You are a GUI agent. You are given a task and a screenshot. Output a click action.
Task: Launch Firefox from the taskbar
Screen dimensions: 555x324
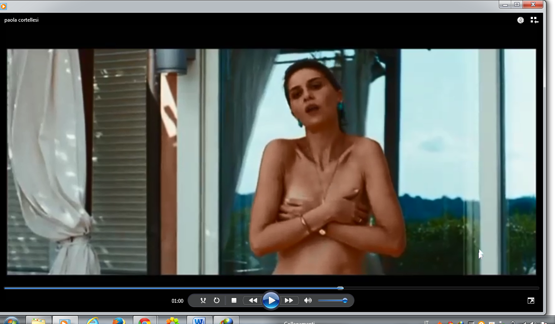(x=118, y=321)
